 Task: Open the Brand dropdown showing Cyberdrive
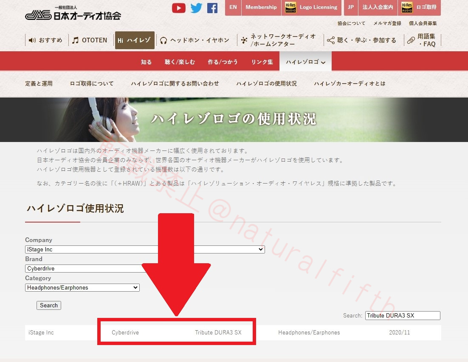pyautogui.click(x=87, y=268)
